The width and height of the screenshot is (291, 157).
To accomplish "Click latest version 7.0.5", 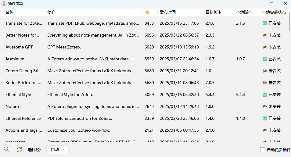I will [210, 83].
